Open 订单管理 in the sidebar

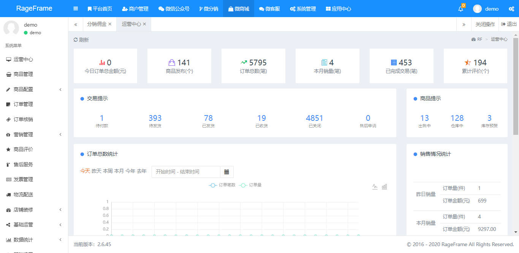click(34, 104)
